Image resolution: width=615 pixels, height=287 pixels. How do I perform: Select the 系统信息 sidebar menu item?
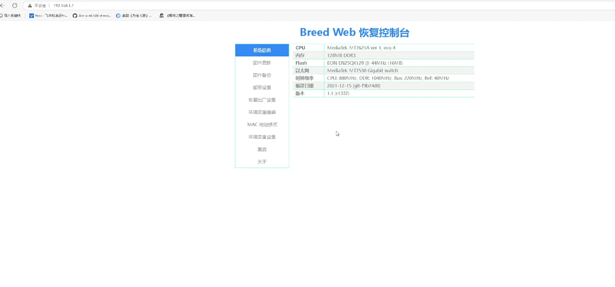(262, 50)
